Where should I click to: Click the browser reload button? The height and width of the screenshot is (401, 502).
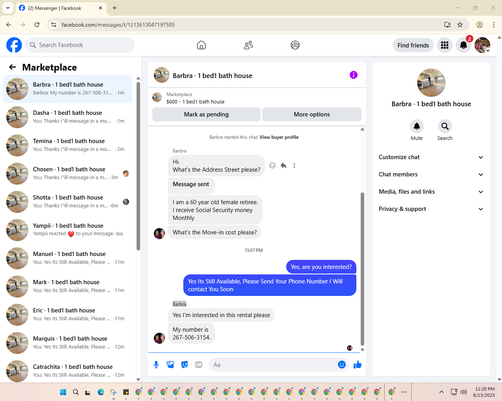(x=37, y=25)
